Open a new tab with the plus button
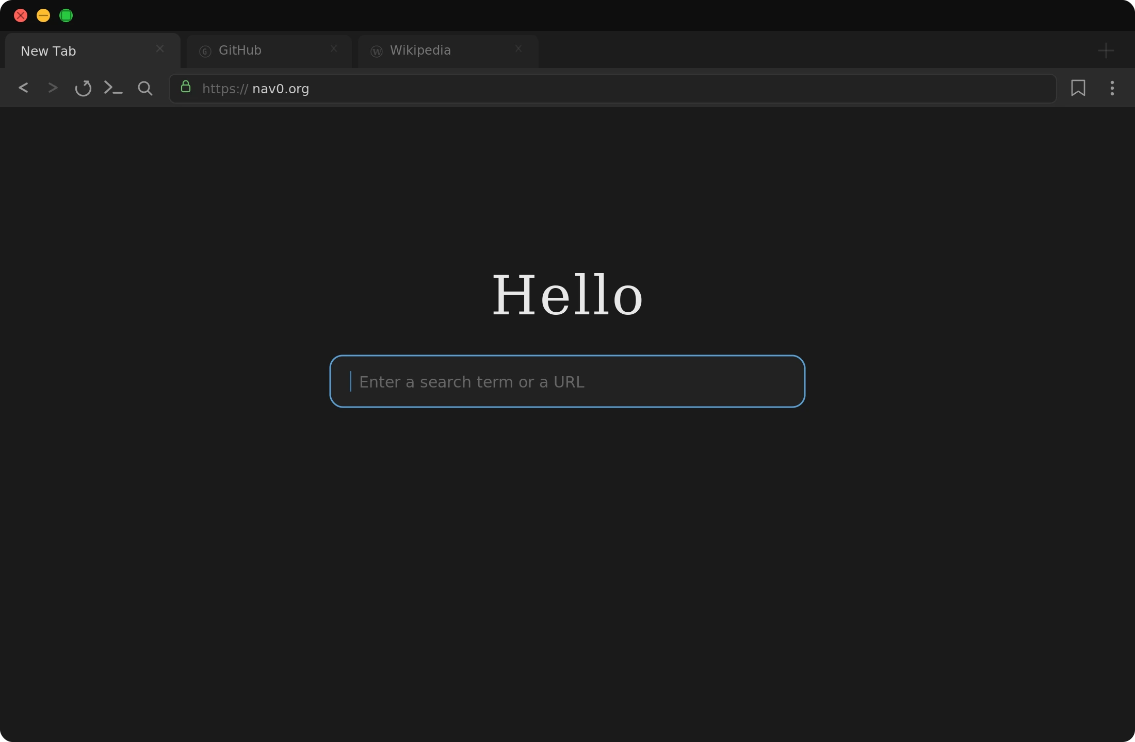1135x742 pixels. tap(1106, 50)
